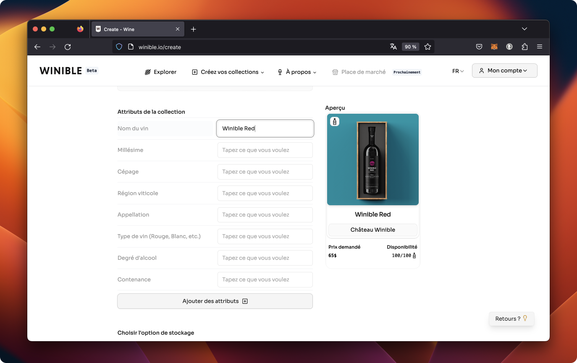Click the Région viticole input field

(265, 193)
